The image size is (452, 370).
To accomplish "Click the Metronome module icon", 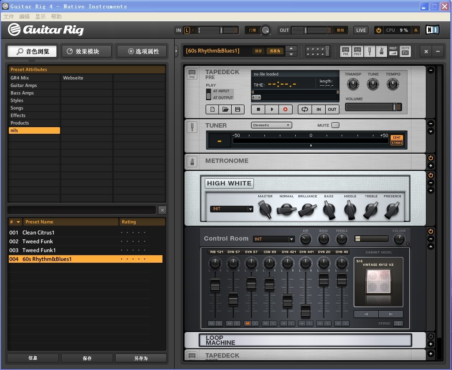I will tap(192, 162).
